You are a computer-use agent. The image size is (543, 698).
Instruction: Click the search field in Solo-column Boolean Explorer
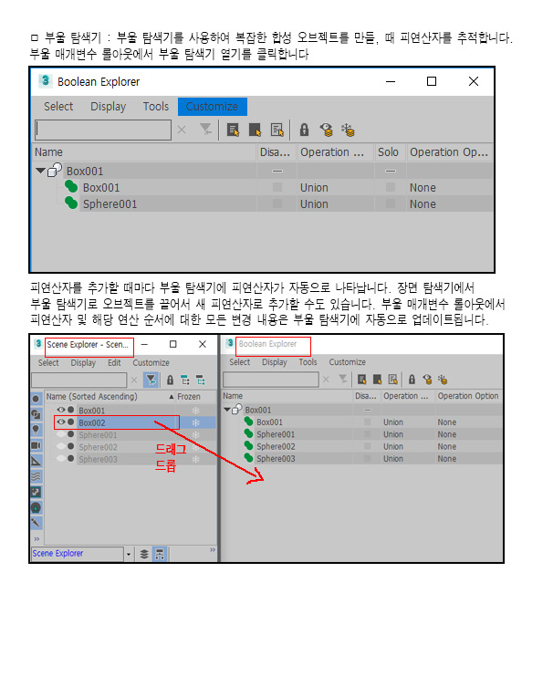click(103, 130)
